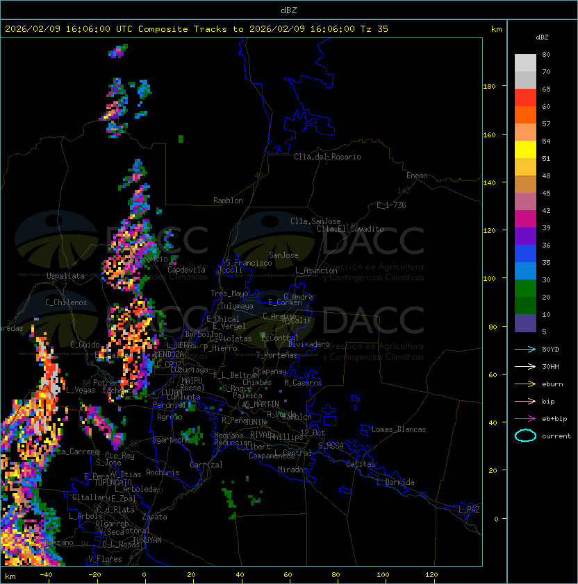Click the Tres_Mayo map label
Viewport: 578px width, 584px height.
point(229,293)
